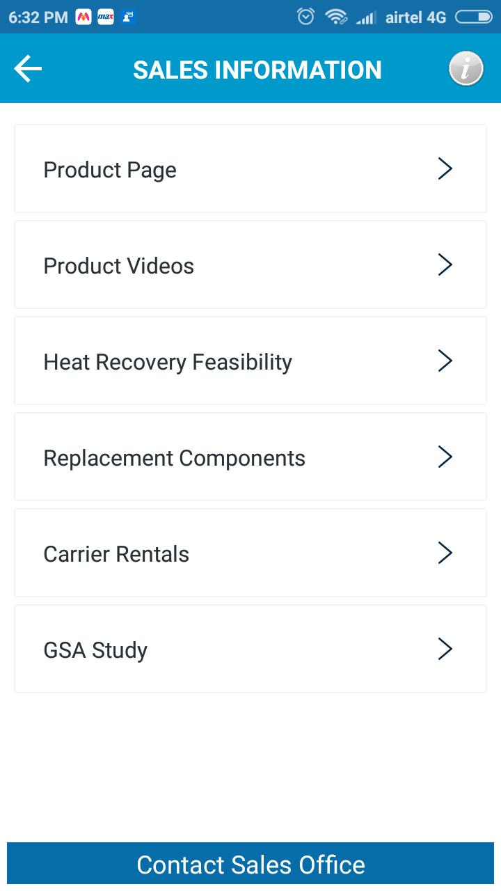Tap the alarm clock status icon
This screenshot has height=891, width=501.
pyautogui.click(x=305, y=17)
